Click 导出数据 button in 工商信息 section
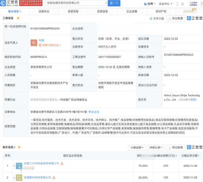This screenshot has width=203, height=182. pyautogui.click(x=176, y=18)
